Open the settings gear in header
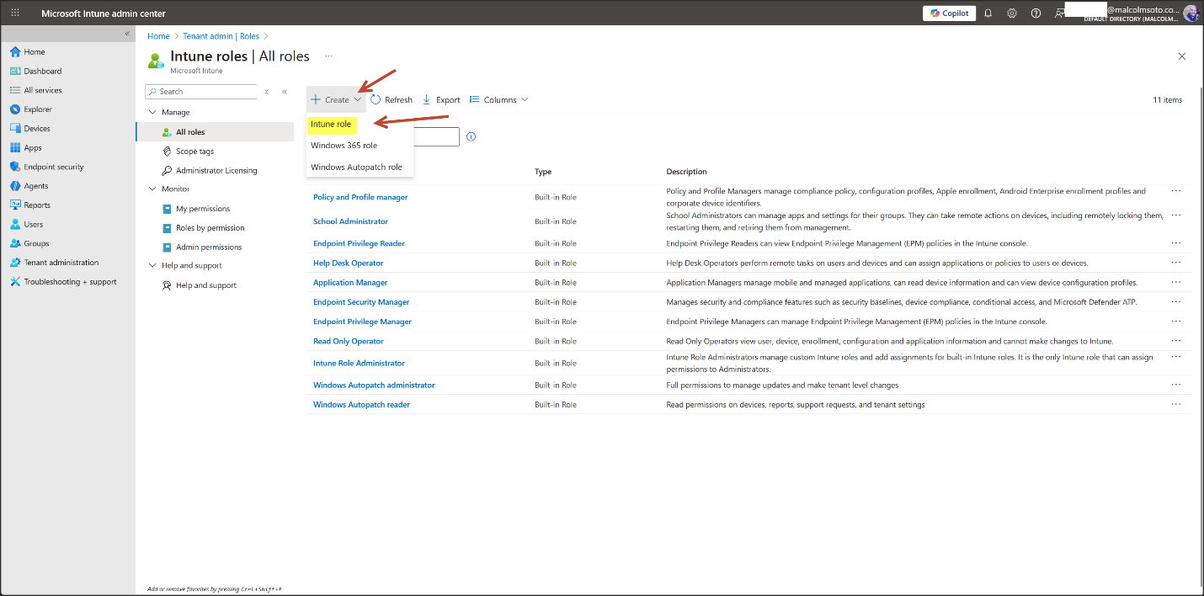 1012,13
